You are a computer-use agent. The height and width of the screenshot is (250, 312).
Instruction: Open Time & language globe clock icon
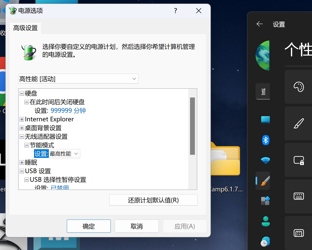[266, 241]
